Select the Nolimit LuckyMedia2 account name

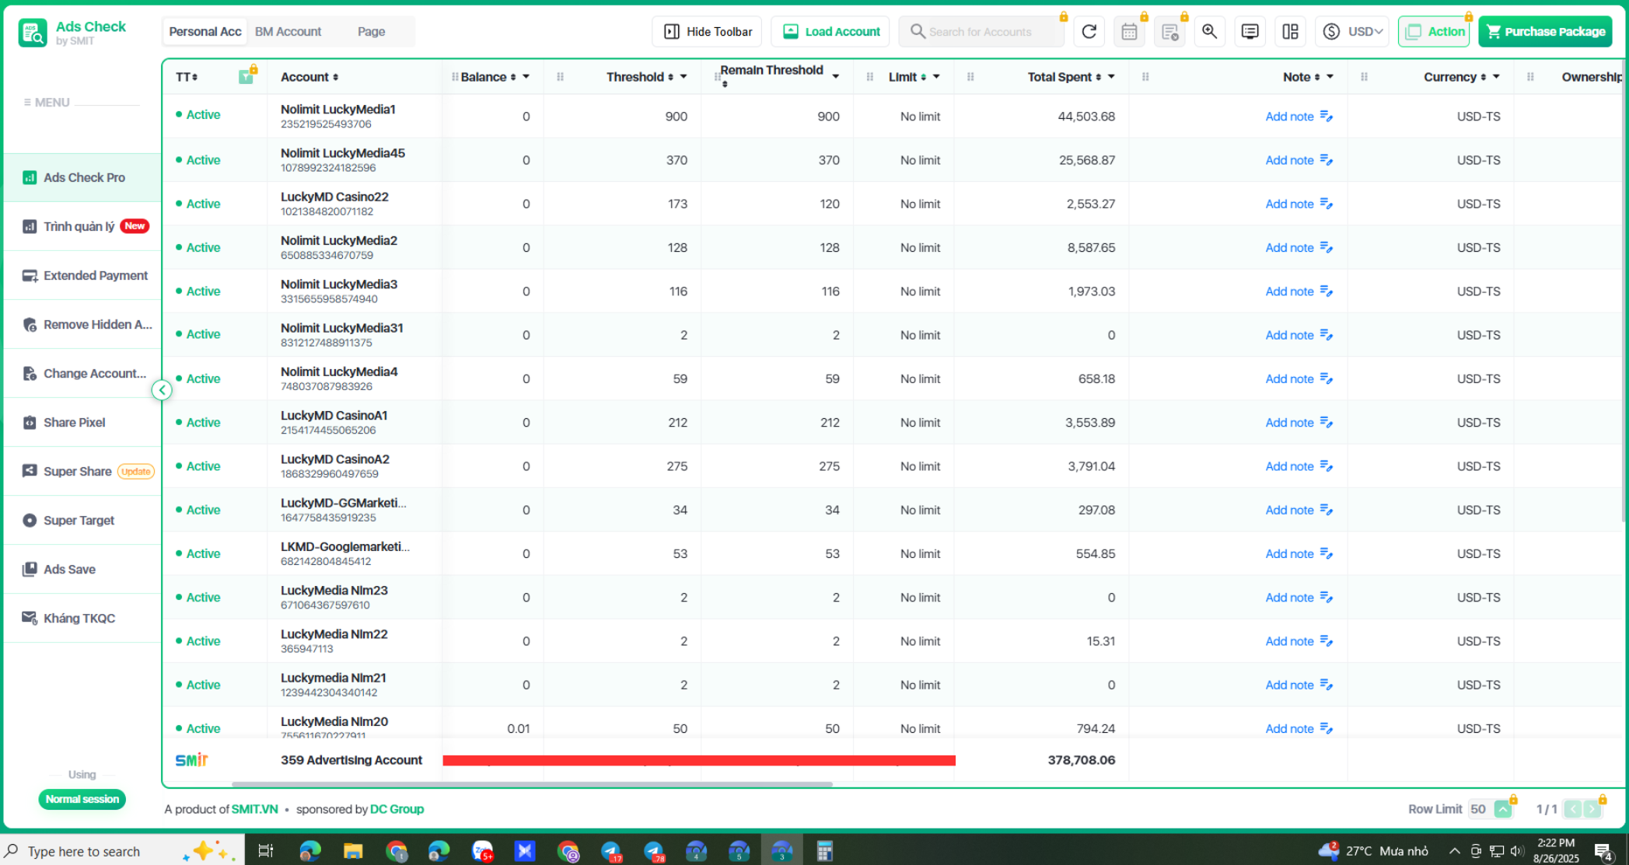tap(339, 241)
